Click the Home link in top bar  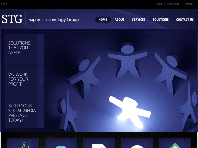tap(4, 4)
